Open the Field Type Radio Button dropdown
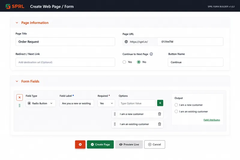Screen dimensions: 240x160 [41, 103]
